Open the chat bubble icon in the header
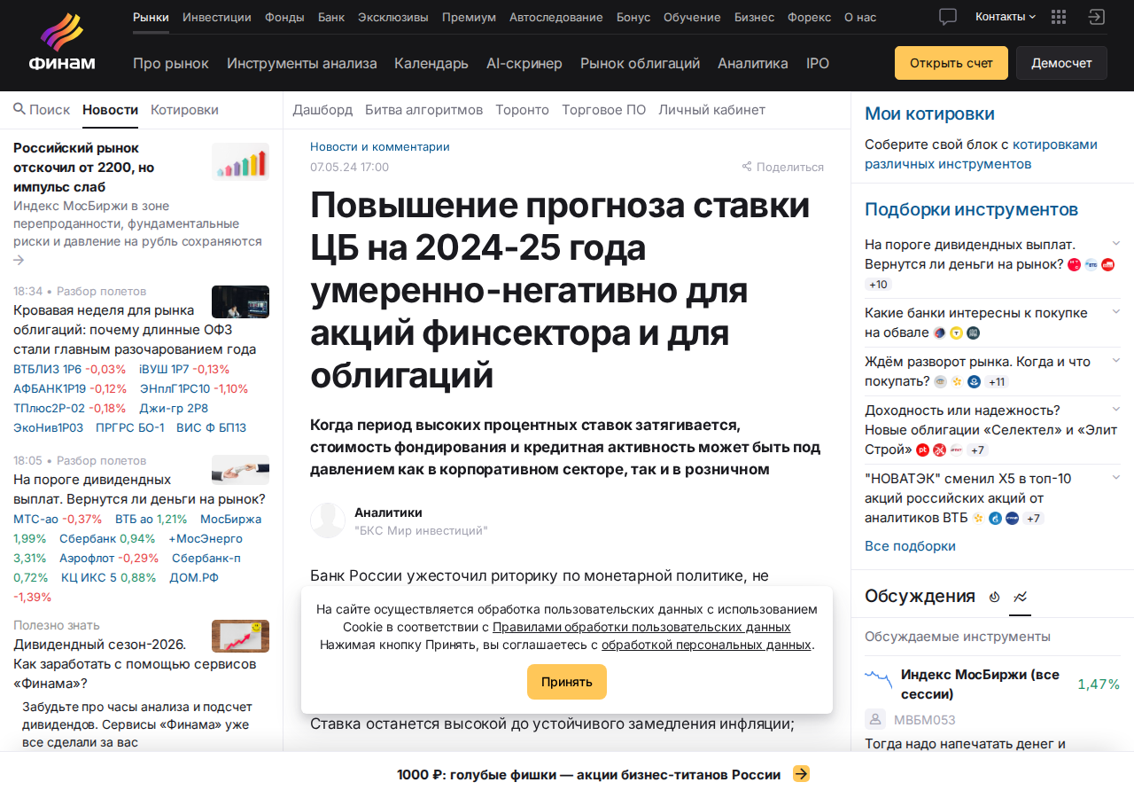 click(x=948, y=17)
